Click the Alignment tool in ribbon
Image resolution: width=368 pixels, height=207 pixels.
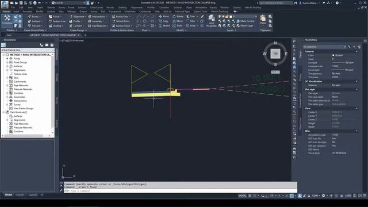pos(78,17)
